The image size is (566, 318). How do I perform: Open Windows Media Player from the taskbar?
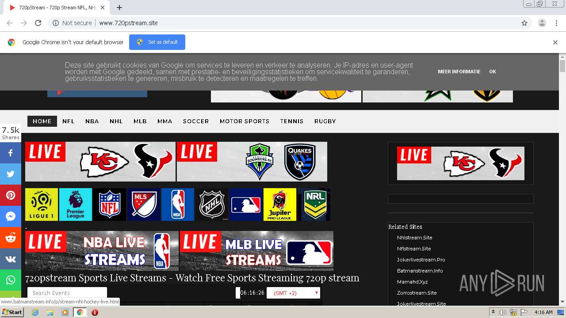pyautogui.click(x=65, y=312)
